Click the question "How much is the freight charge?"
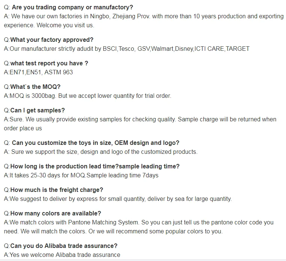 [57, 190]
